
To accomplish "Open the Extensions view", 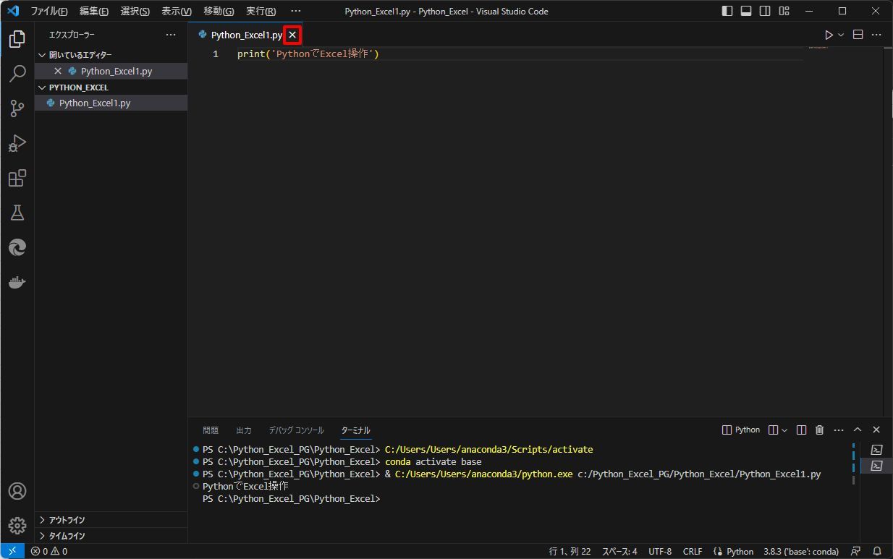I will [x=17, y=178].
